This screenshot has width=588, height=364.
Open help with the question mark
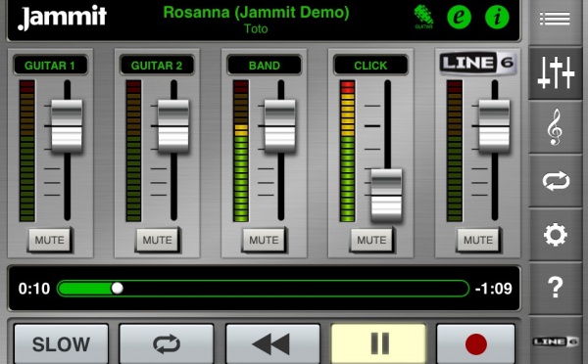(x=556, y=288)
